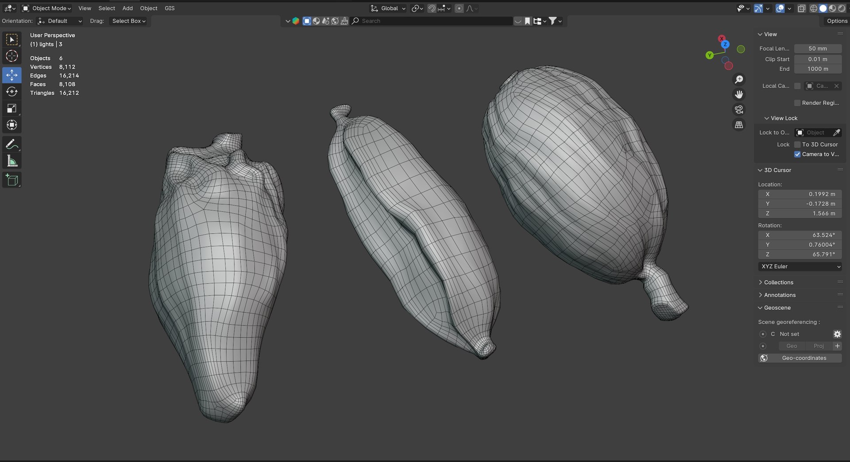850x462 pixels.
Task: Toggle X-ray display mode
Action: point(801,8)
